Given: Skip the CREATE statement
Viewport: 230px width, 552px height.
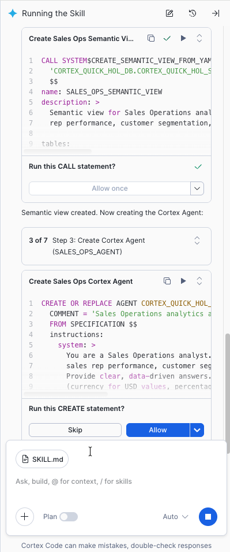Looking at the screenshot, I should click(75, 430).
